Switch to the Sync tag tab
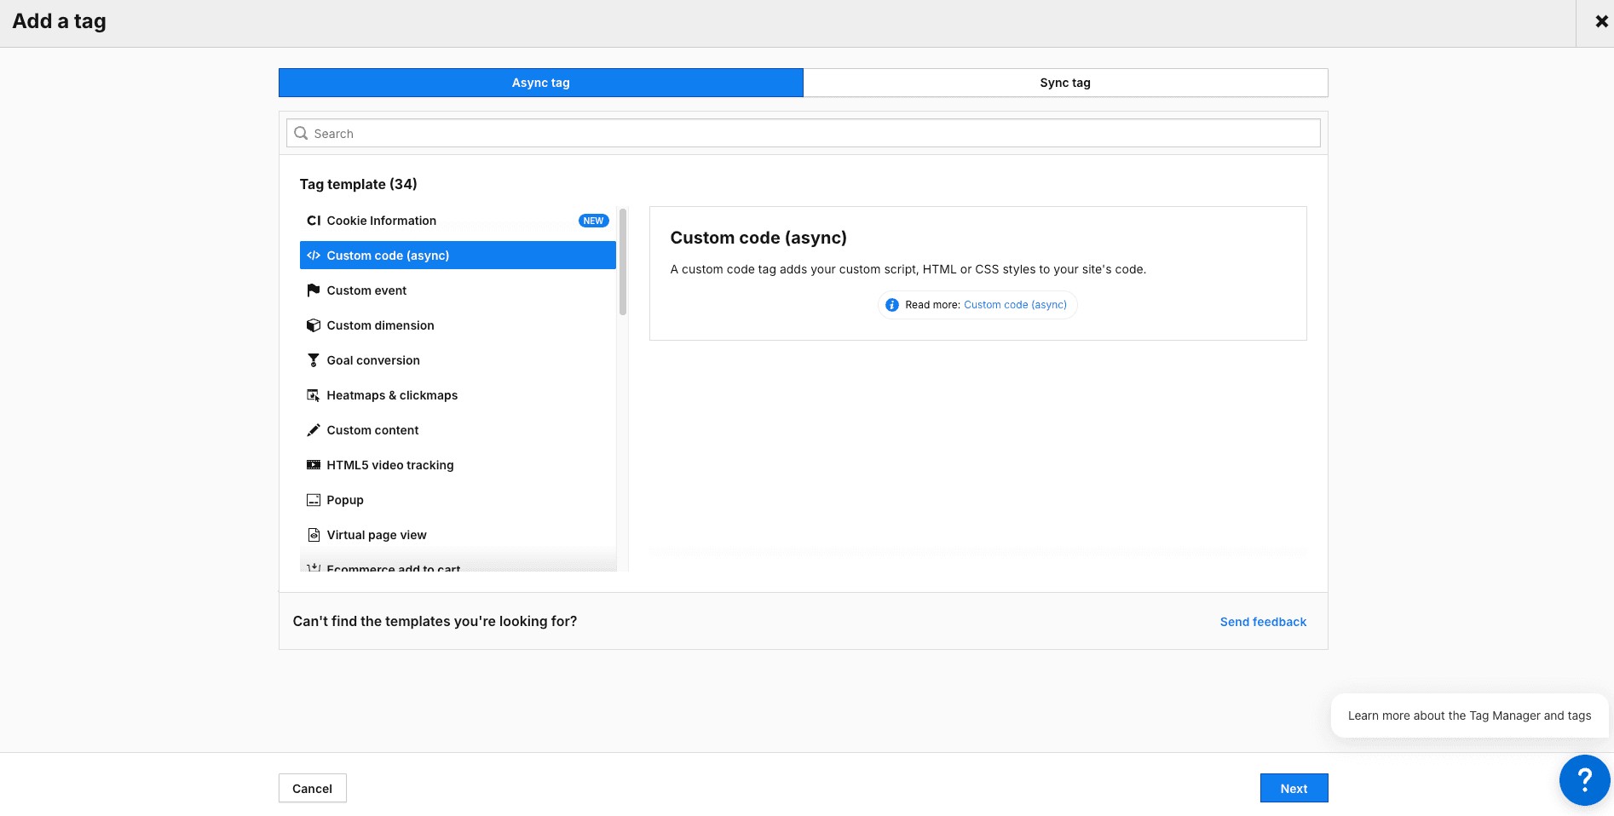 coord(1064,83)
